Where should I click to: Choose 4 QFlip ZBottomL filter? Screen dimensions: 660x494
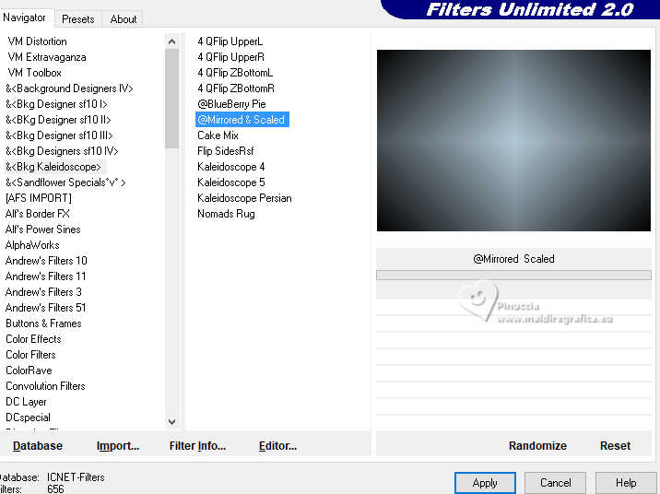[235, 73]
